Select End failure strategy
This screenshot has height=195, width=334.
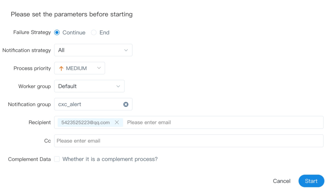point(94,32)
